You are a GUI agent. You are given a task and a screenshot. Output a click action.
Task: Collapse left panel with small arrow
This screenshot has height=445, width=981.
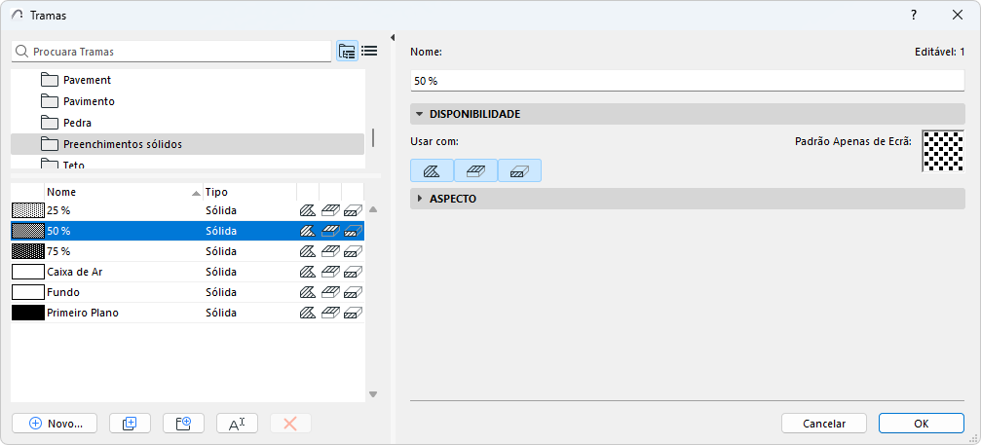point(393,38)
